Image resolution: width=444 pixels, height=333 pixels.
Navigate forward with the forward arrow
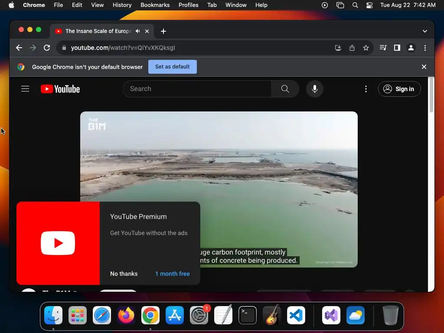(33, 48)
